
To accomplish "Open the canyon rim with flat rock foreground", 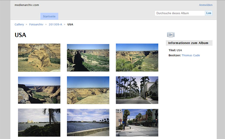I will point(88,90).
